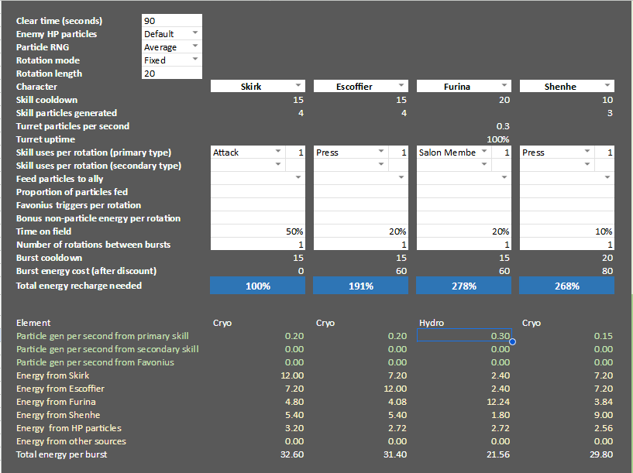Open Escoffier's secondary skill type dropdown
The width and height of the screenshot is (633, 473).
click(x=380, y=165)
